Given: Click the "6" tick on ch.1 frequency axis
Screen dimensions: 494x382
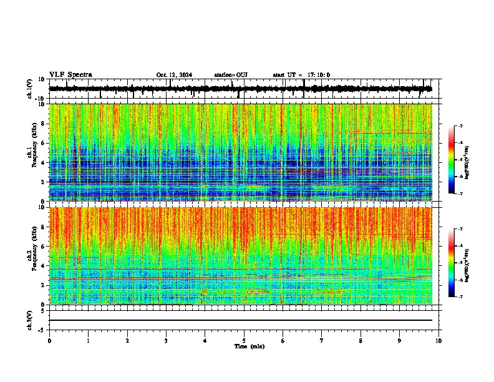Looking at the screenshot, I should 44,143.
